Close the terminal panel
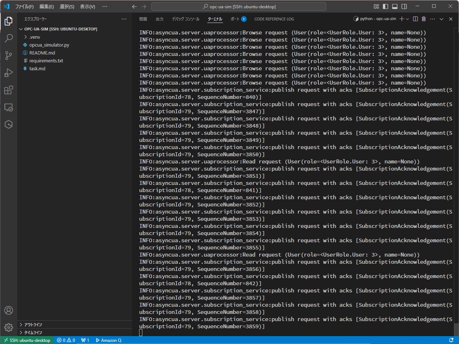Image resolution: width=459 pixels, height=344 pixels. point(451,19)
